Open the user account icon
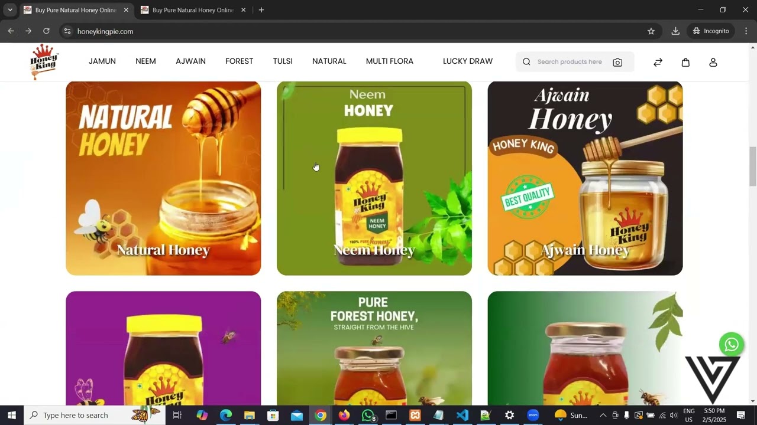This screenshot has width=757, height=425. click(x=713, y=62)
